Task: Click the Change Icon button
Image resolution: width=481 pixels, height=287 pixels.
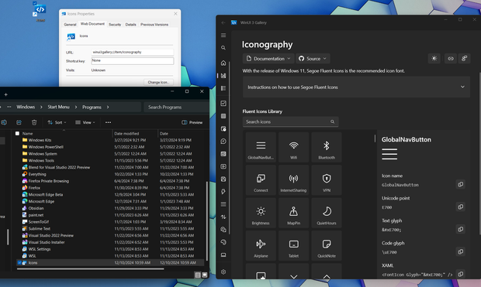Action: point(158,82)
